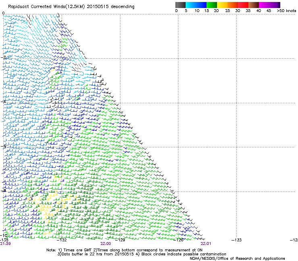Click the NOAA/NESDIS Office of Research credit
The width and height of the screenshot is (298, 261).
pos(237,258)
